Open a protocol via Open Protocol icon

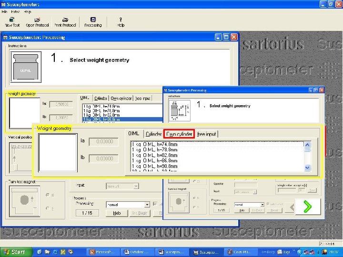37,20
